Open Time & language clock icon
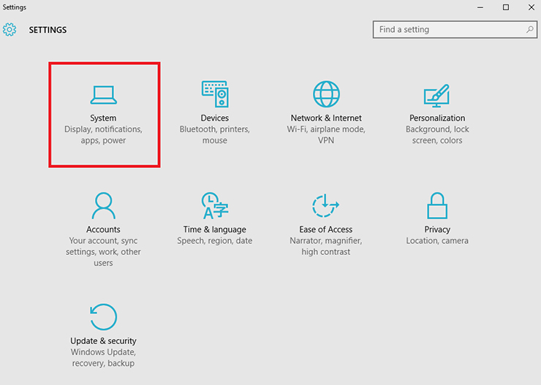 click(215, 205)
